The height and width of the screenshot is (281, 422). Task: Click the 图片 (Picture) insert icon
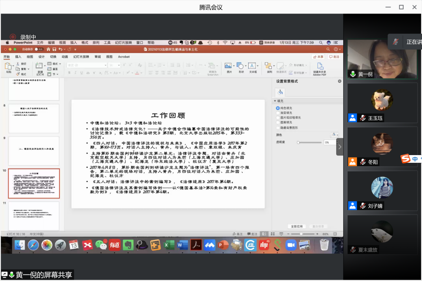point(229,66)
